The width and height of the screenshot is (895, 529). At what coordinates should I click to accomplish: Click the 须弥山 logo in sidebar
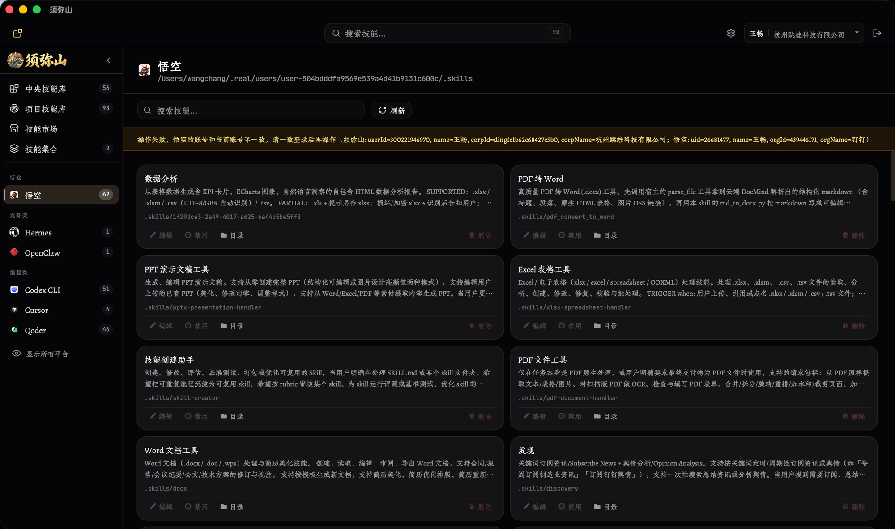pyautogui.click(x=38, y=60)
